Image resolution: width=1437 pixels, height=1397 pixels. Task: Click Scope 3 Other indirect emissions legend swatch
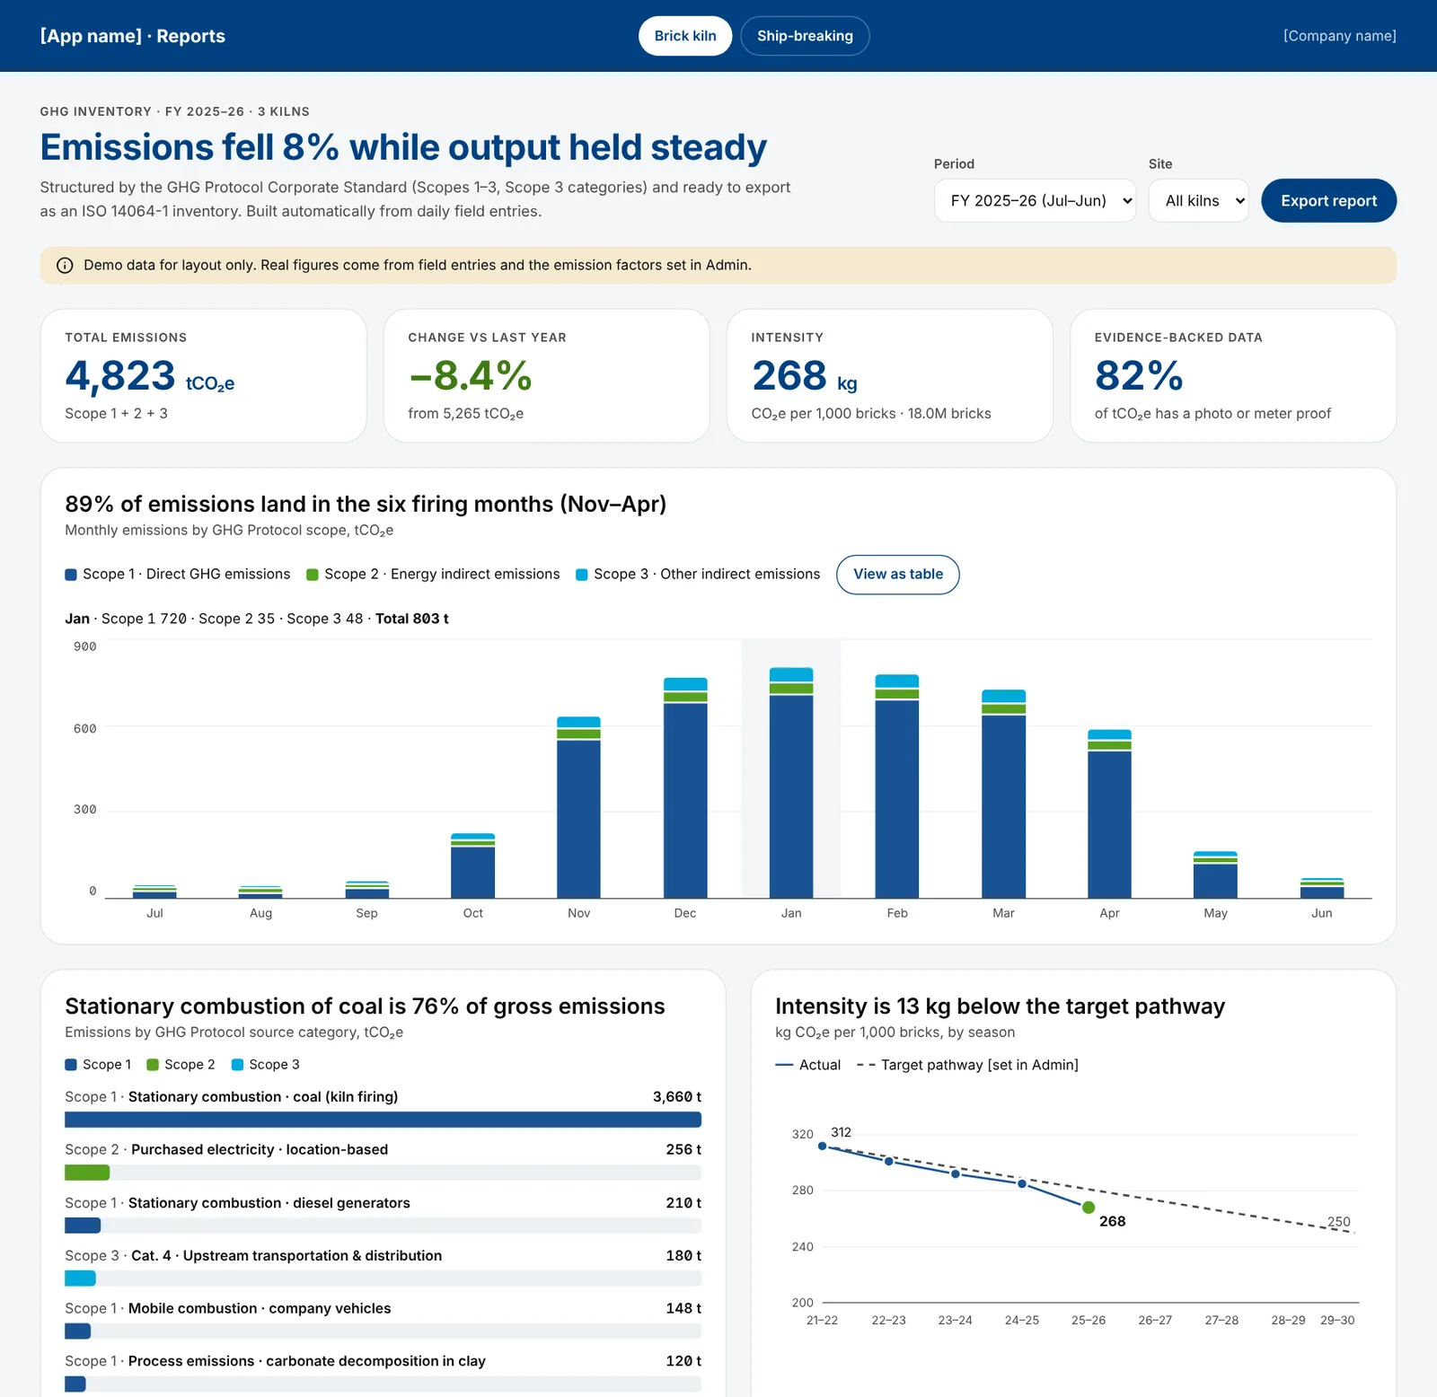pyautogui.click(x=582, y=575)
